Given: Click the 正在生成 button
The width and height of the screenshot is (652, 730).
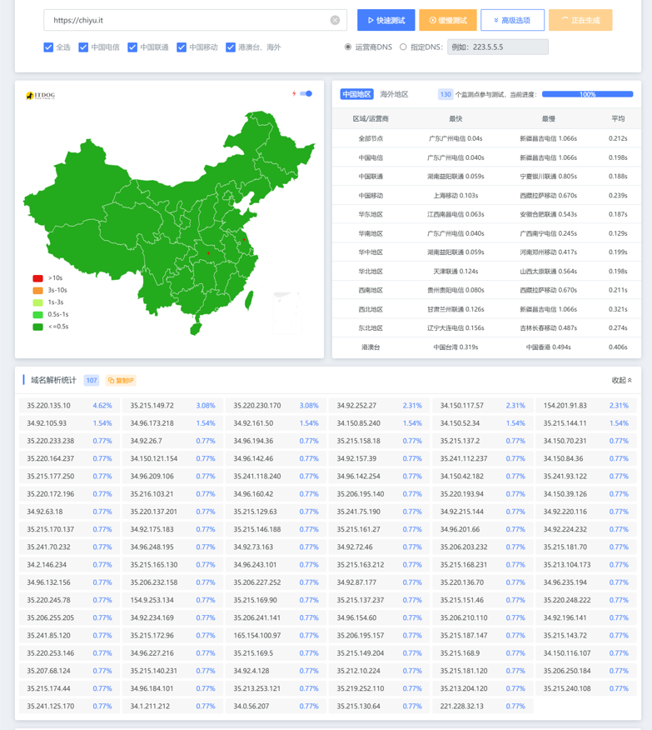Looking at the screenshot, I should click(580, 20).
